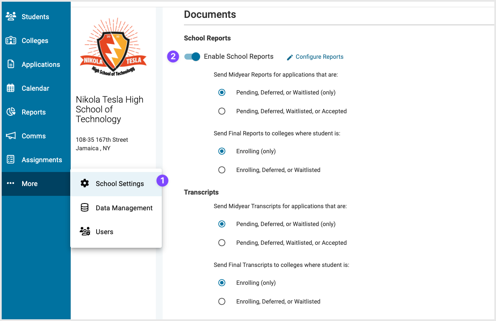
Task: Click the More ellipsis icon
Action: 11,183
